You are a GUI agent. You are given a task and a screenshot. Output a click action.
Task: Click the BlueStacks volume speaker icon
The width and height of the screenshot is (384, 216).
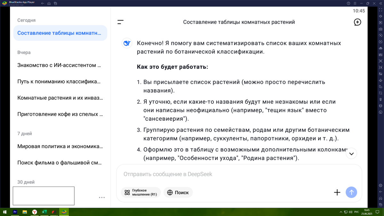tap(380, 16)
